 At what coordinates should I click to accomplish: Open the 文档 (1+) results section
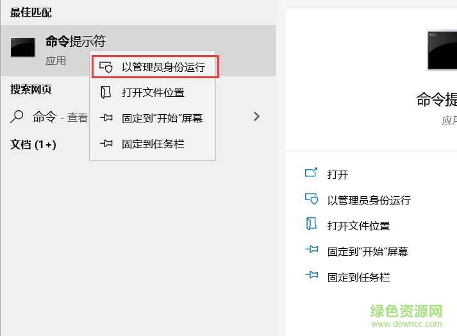tap(33, 145)
